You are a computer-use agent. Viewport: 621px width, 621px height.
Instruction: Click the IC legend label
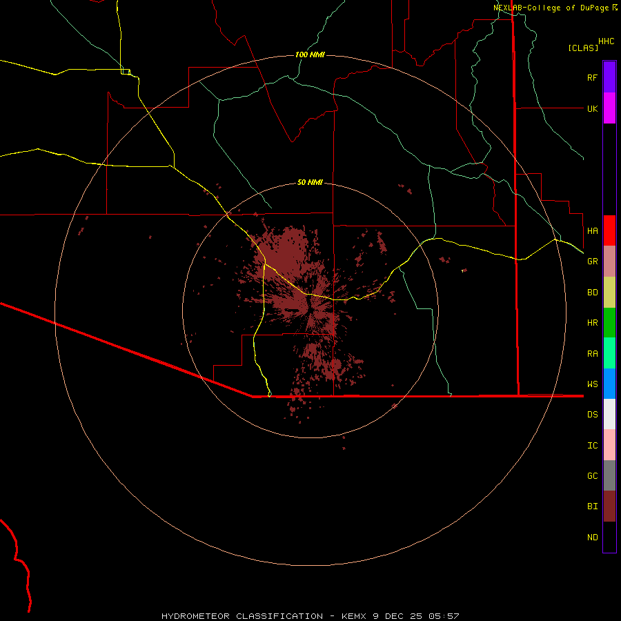point(593,446)
